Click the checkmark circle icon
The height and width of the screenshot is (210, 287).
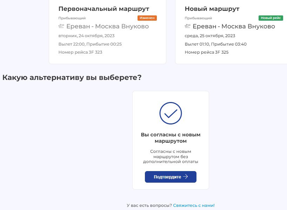171,113
